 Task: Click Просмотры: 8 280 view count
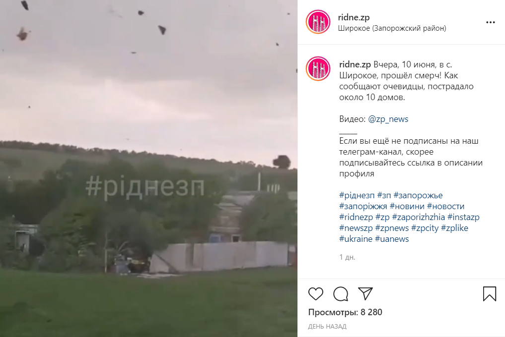(345, 312)
